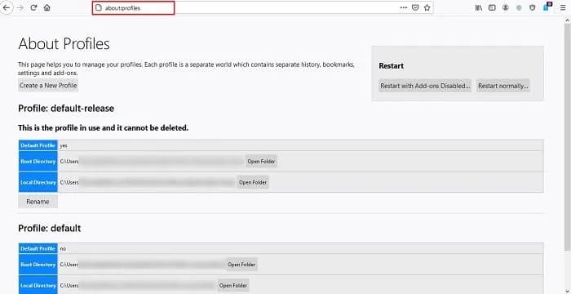The image size is (571, 294).
Task: Click Root Directory label in default-release table
Action: pyautogui.click(x=38, y=161)
